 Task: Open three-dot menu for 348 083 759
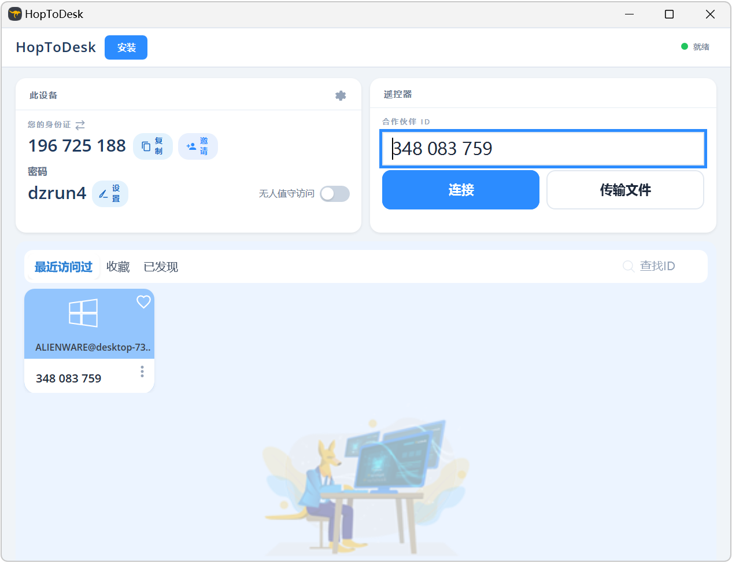coord(142,371)
